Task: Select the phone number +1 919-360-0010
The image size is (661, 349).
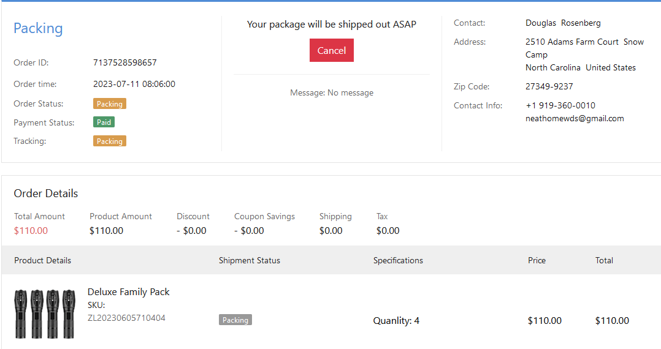Action: point(560,105)
